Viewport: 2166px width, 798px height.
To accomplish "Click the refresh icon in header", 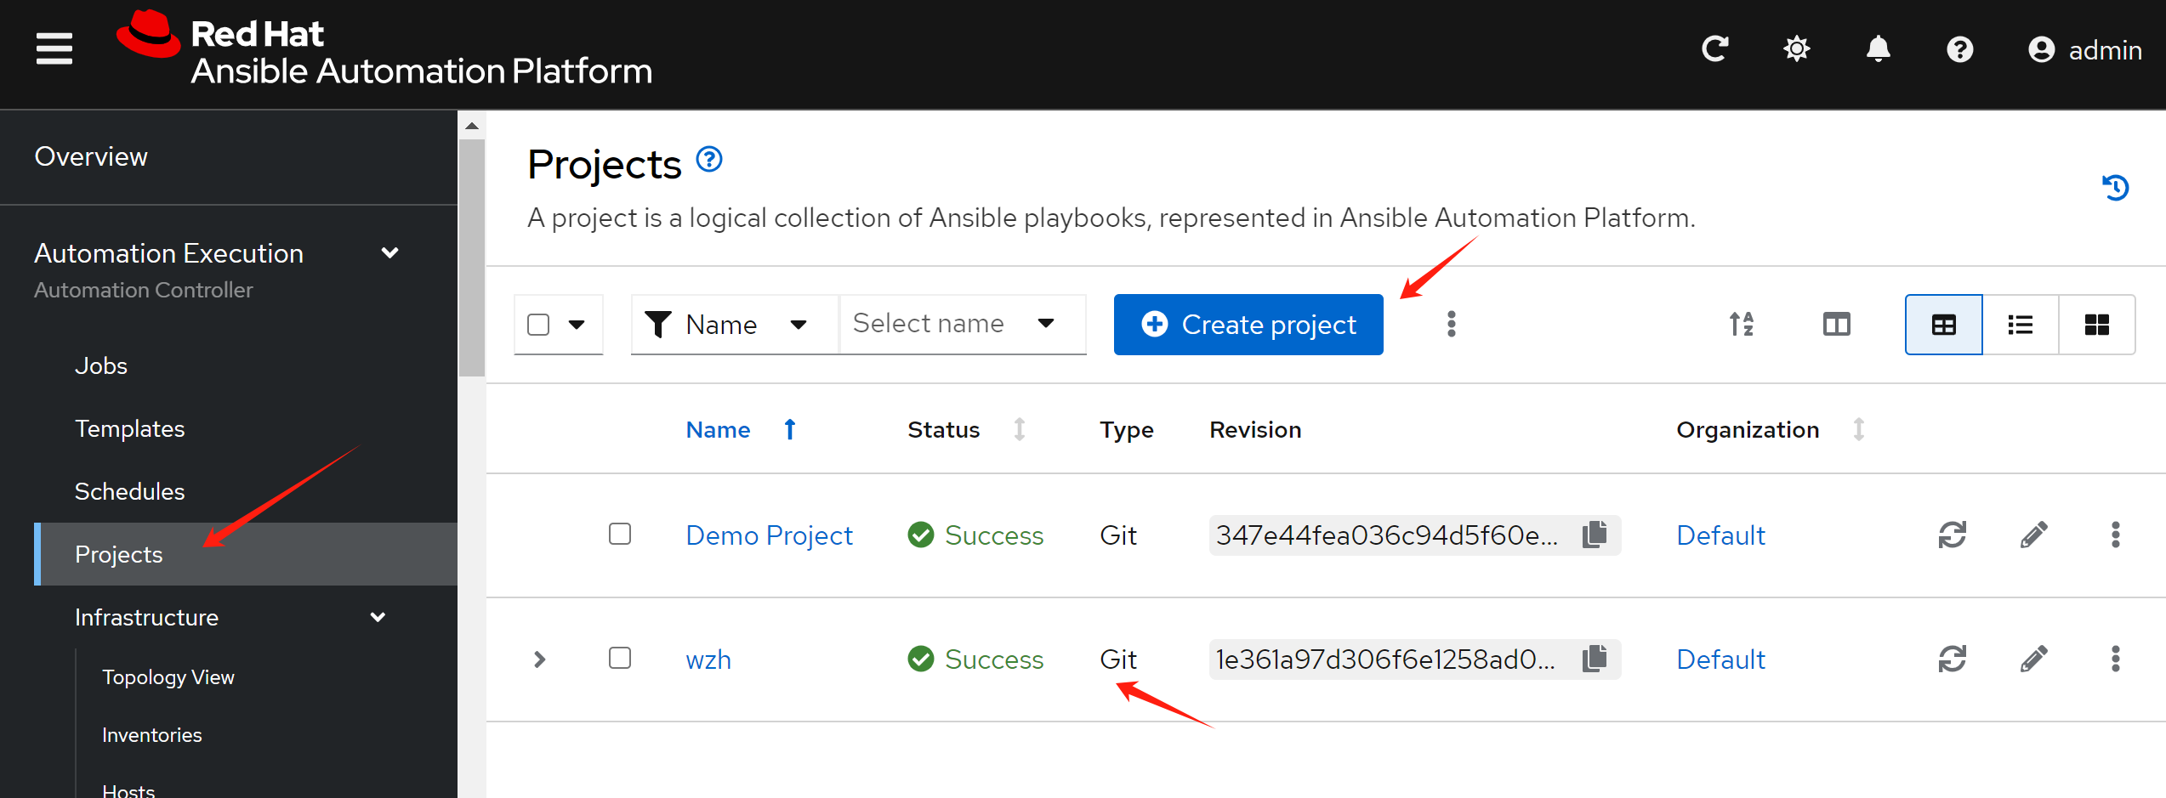I will (1714, 49).
